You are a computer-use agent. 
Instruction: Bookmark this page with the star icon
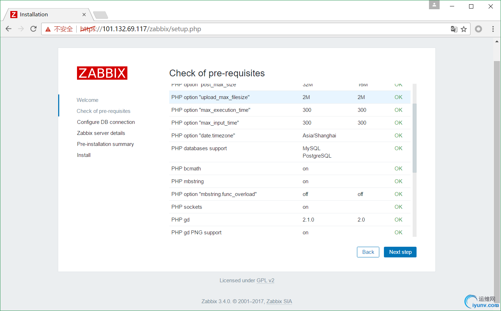[464, 29]
